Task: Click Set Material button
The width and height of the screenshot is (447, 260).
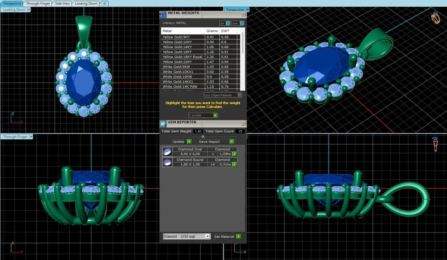Action: click(x=227, y=237)
